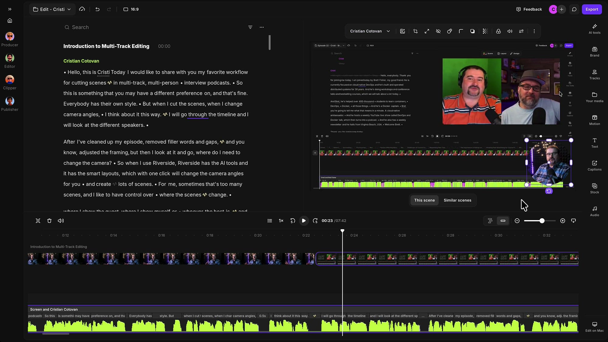Open the Audio panel
608x342 pixels.
click(594, 211)
